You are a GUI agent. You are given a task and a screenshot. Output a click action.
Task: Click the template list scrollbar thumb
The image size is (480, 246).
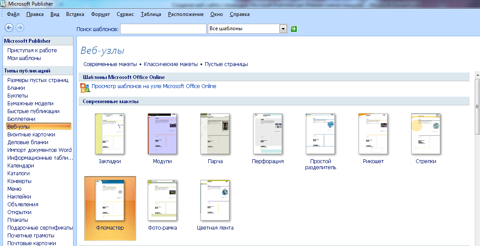477,107
